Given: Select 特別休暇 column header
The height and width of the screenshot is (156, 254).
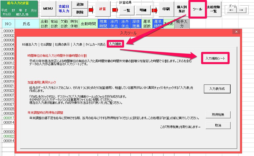Looking at the screenshot, I should [x=74, y=24].
